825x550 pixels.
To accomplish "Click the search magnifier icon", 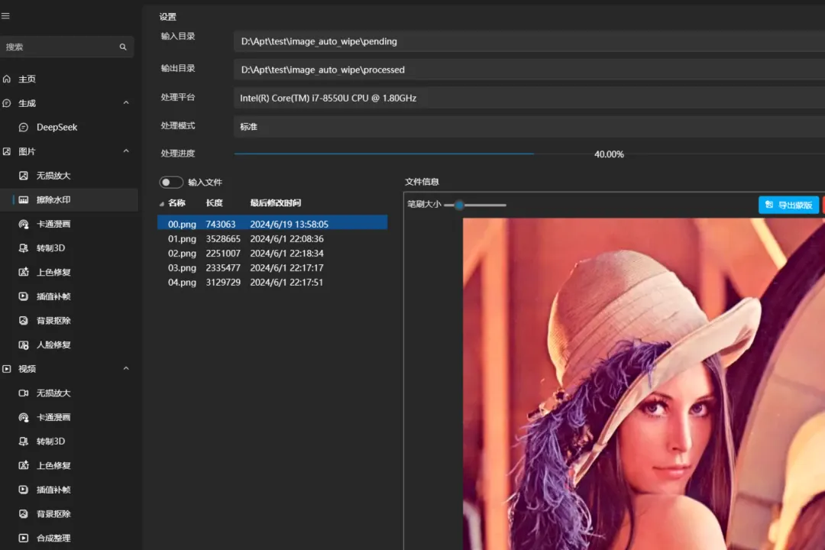I will (122, 47).
